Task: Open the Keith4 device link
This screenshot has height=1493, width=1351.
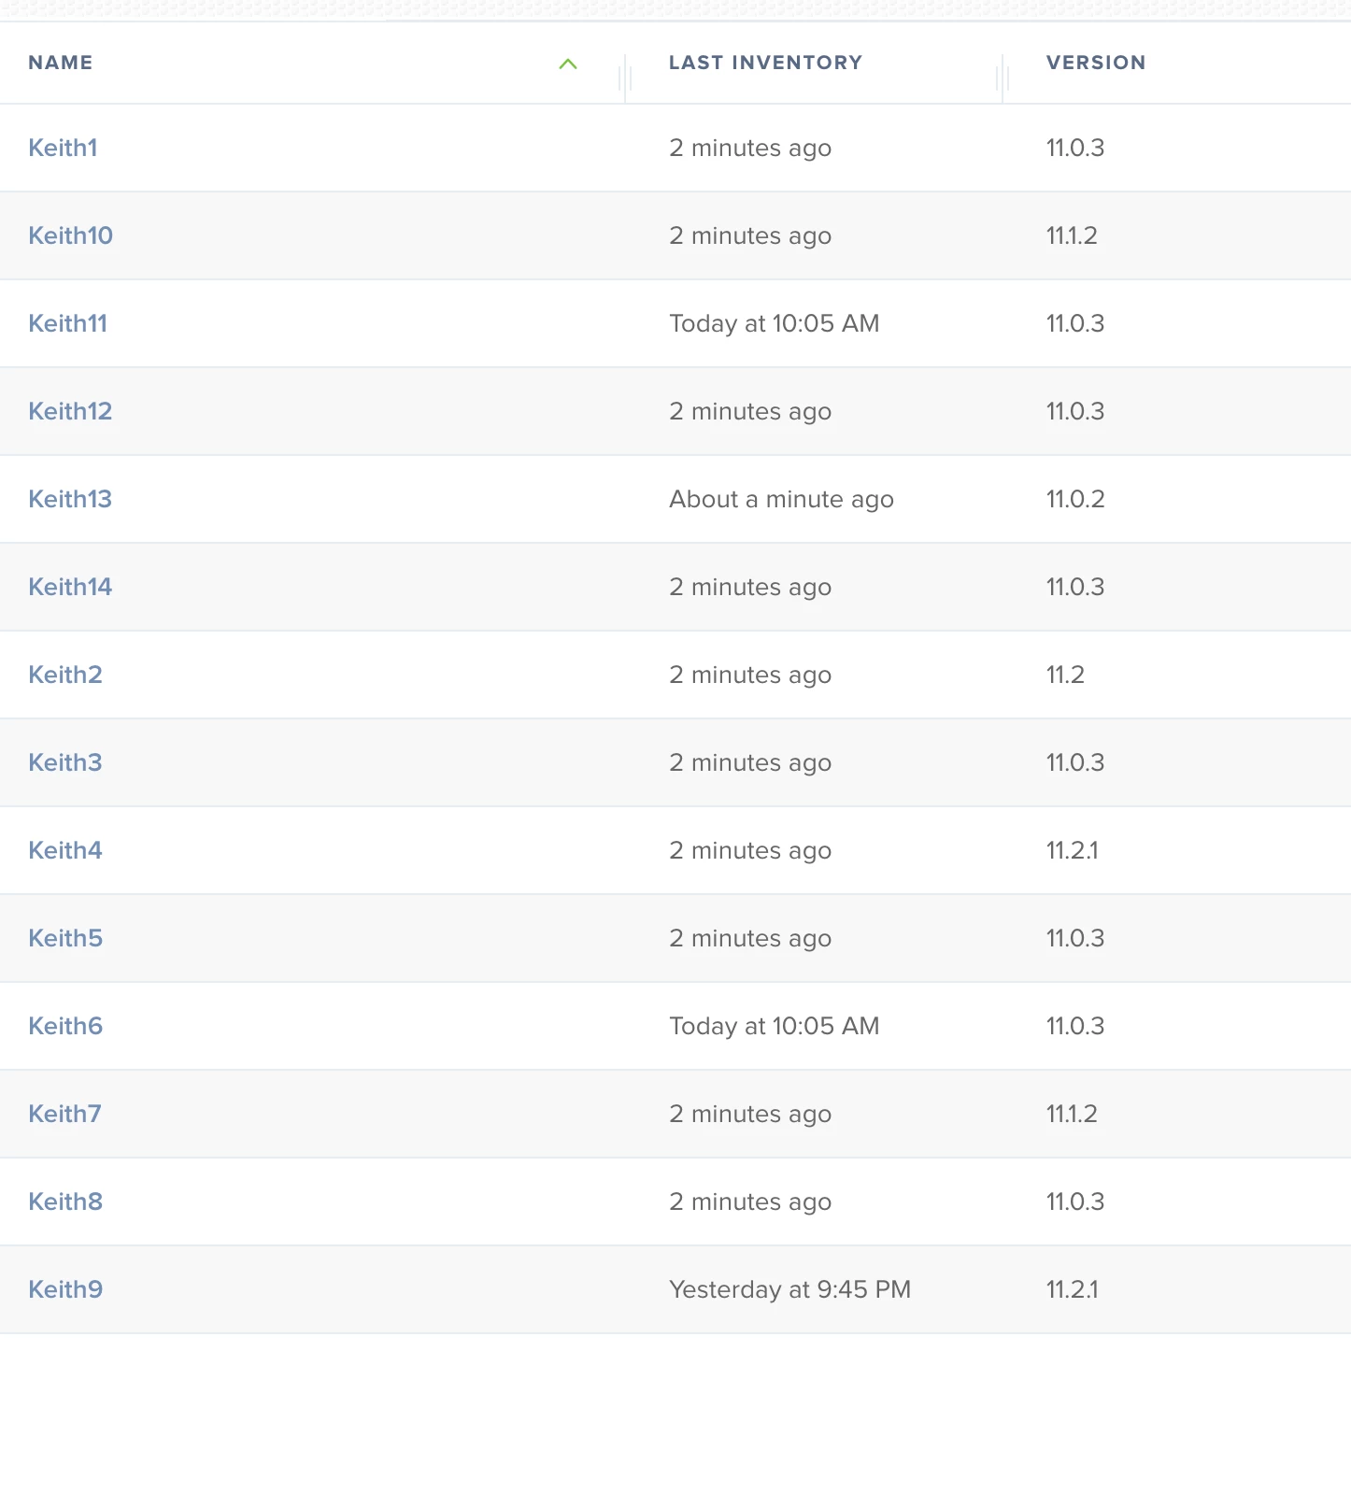Action: (65, 850)
